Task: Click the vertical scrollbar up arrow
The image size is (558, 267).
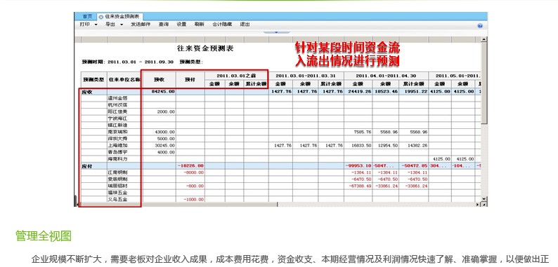Action: [484, 39]
